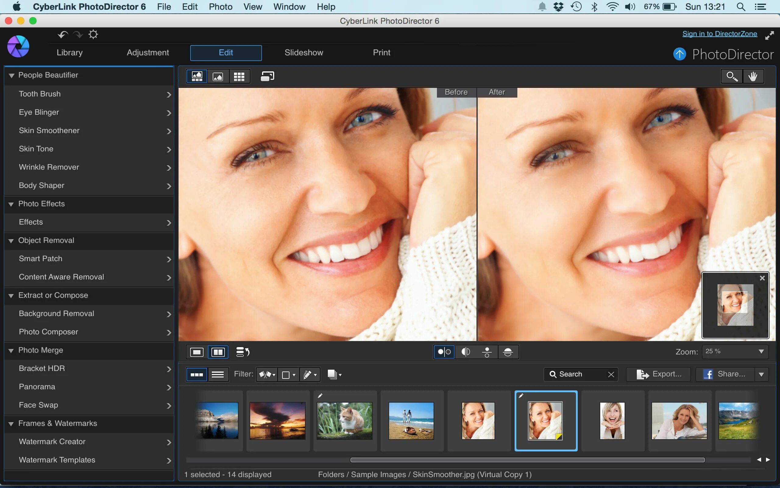Click the full-screen single image view icon
This screenshot has width=780, height=488.
pos(218,76)
